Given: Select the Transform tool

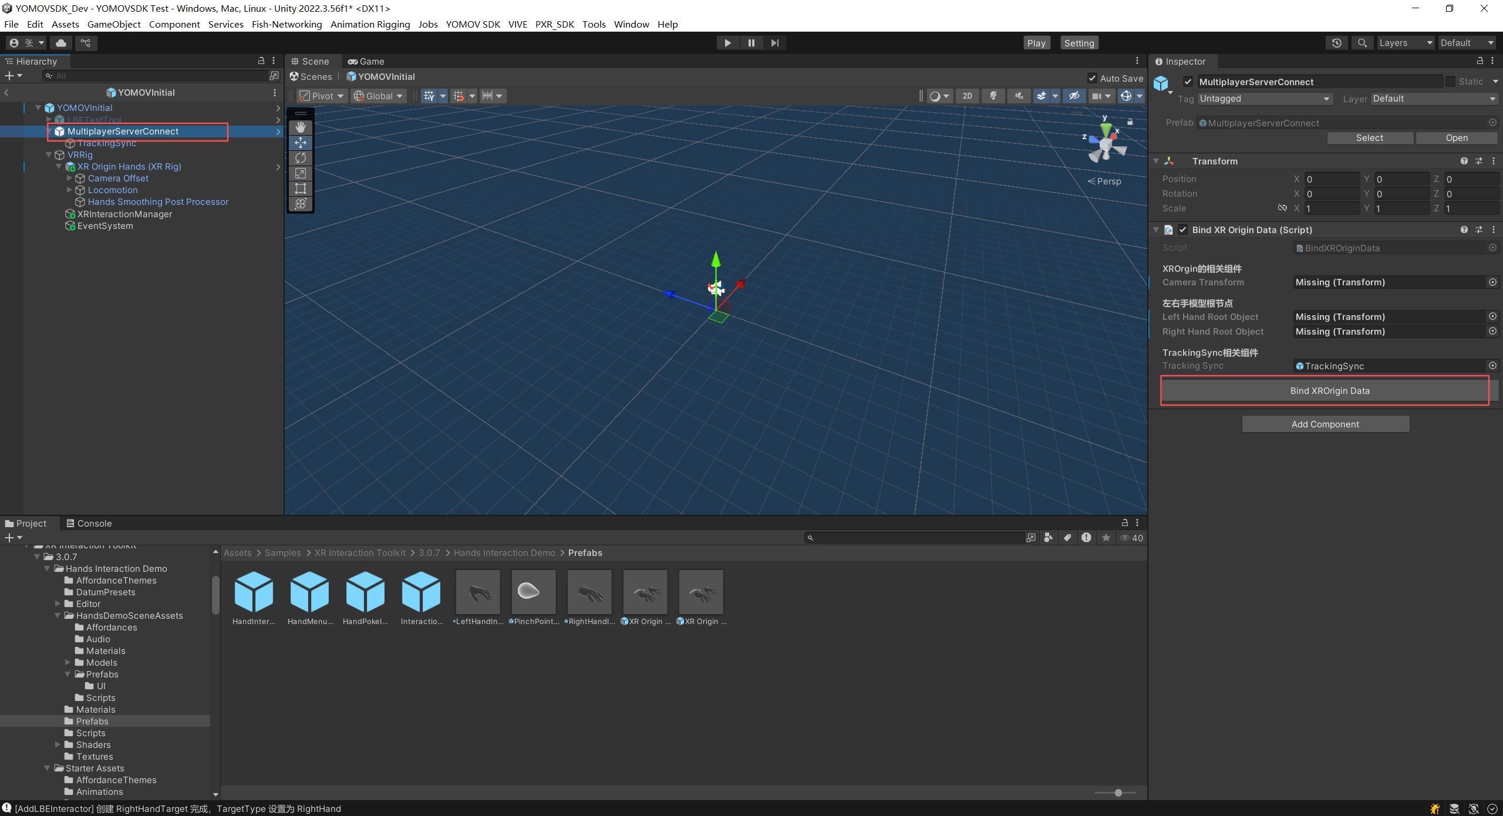Looking at the screenshot, I should [301, 204].
